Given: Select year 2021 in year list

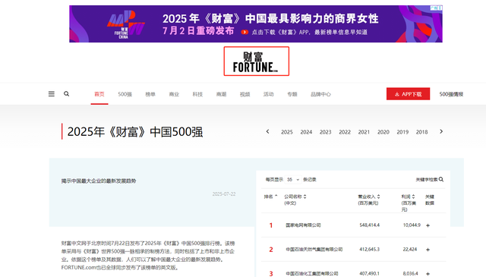Looking at the screenshot, I should [x=364, y=132].
